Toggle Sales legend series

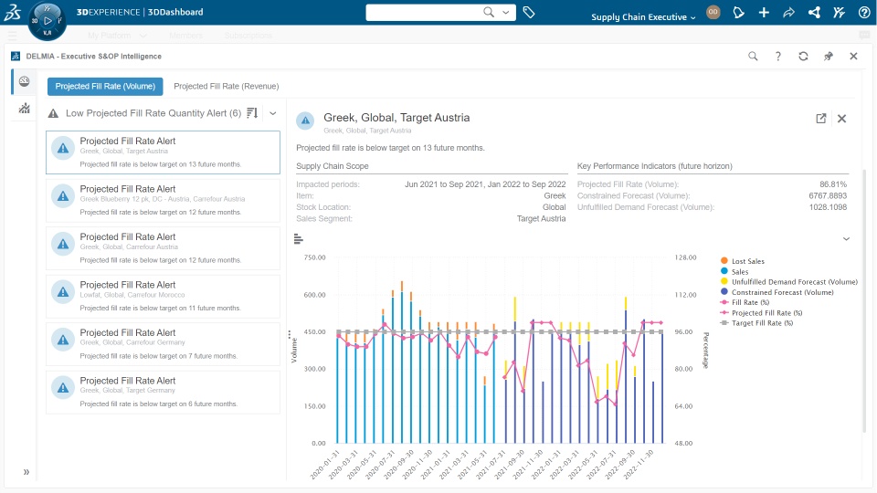734,272
